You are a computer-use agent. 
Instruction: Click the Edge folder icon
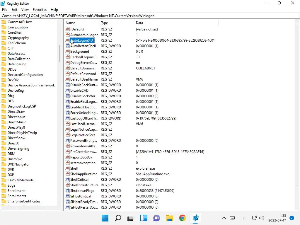[4, 185]
